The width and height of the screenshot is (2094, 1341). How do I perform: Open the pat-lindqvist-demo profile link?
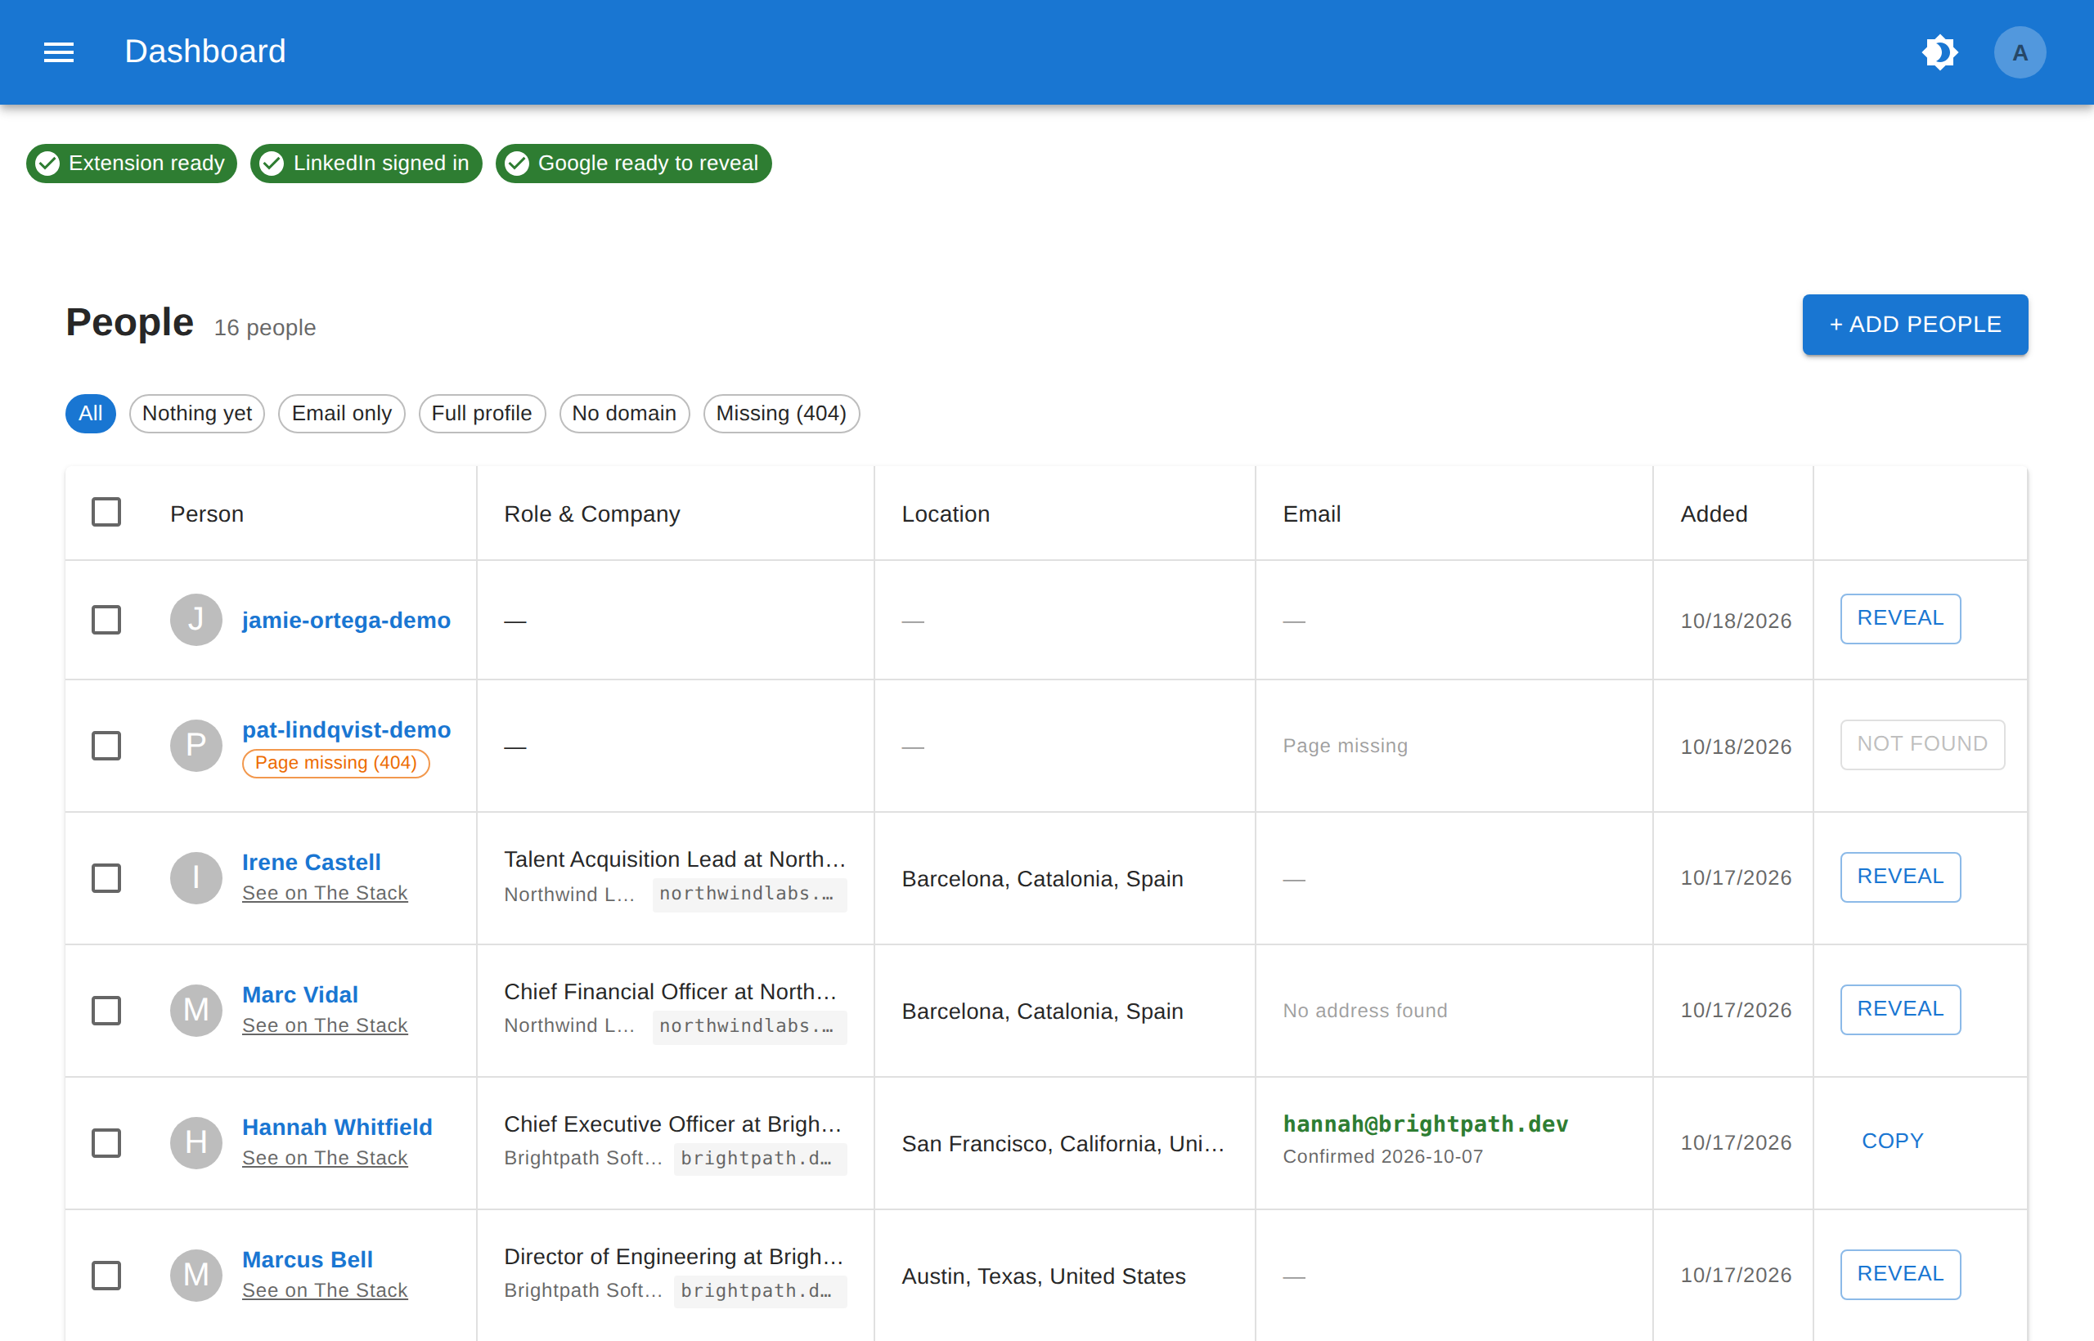click(x=346, y=729)
